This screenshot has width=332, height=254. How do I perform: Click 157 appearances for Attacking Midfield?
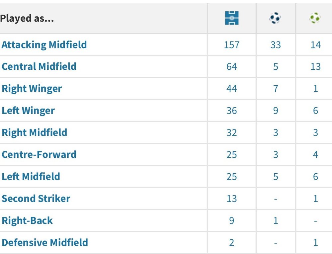232,45
